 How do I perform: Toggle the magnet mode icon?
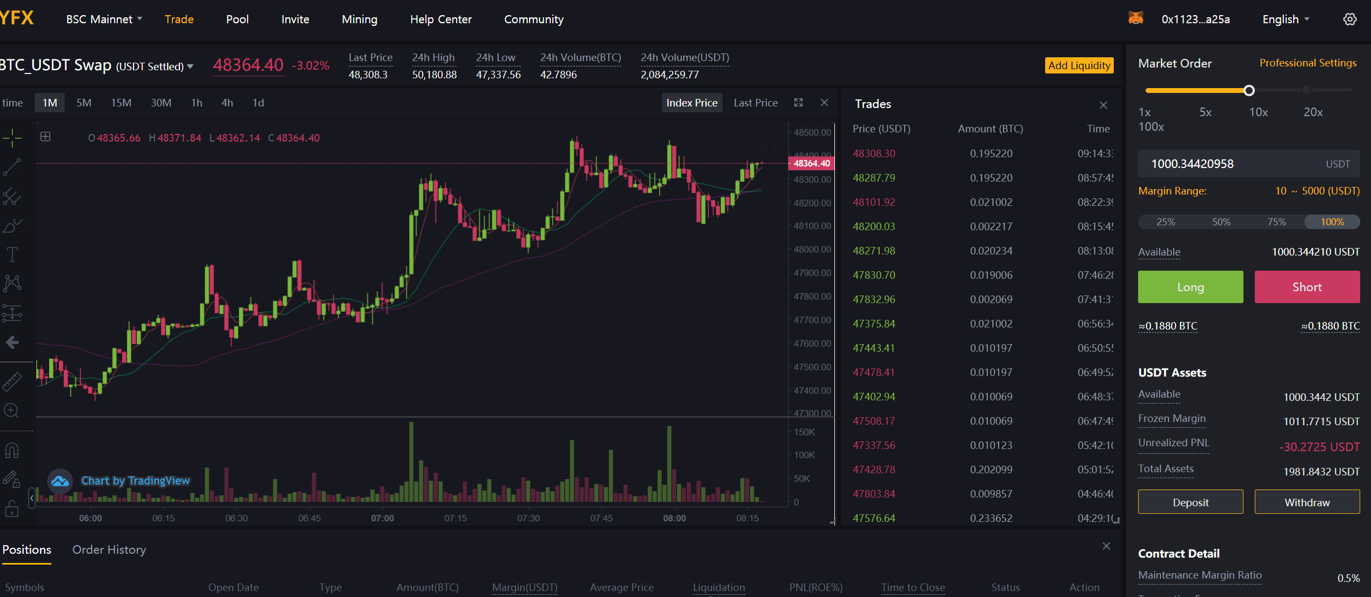click(12, 450)
